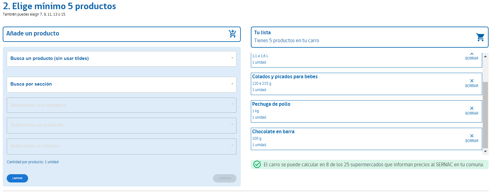Select the Pechuga de pollo list entry
Screen dimensions: 495x195
tap(366, 111)
